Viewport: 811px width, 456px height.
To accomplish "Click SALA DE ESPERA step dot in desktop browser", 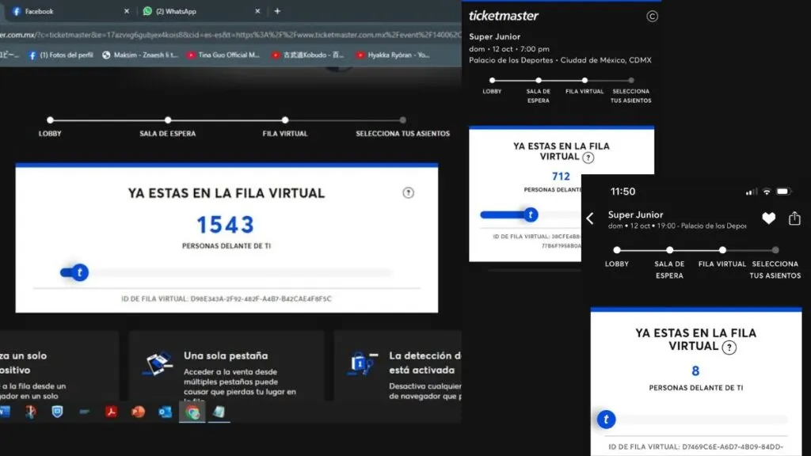I will coord(168,120).
